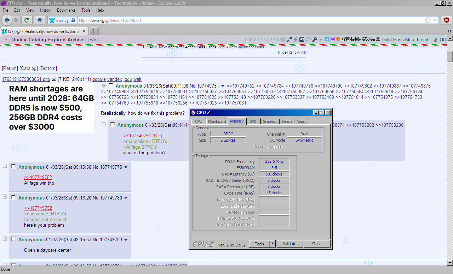
Task: Open the CPU-Z Tools dropdown arrow
Action: 272,244
